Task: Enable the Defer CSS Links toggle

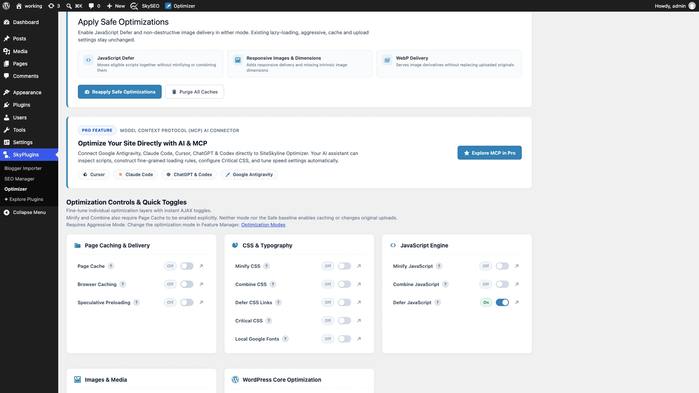Action: tap(344, 302)
